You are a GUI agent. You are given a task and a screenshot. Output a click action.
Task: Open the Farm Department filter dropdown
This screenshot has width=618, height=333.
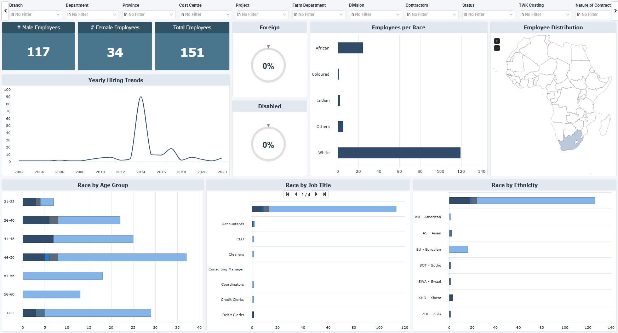[x=319, y=14]
